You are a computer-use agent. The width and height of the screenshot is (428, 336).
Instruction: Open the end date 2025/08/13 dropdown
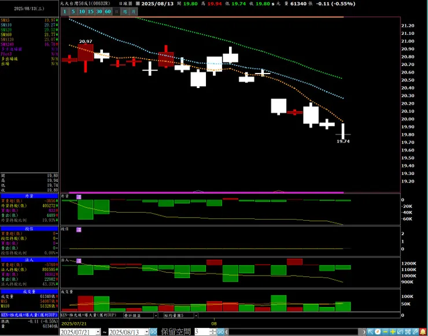[x=147, y=332]
